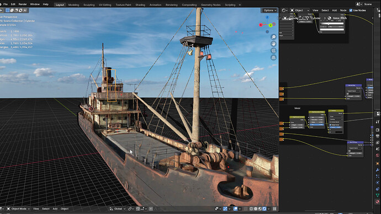Adjust the color ramp gradient slider
The height and width of the screenshot is (214, 381).
[x=332, y=24]
